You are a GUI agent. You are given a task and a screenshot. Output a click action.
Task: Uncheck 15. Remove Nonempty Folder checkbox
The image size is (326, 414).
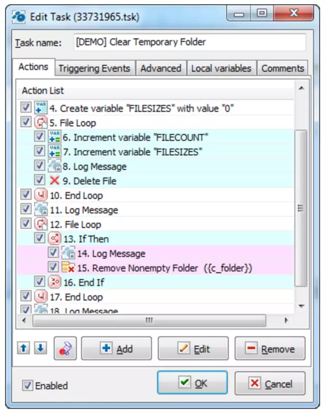53,267
